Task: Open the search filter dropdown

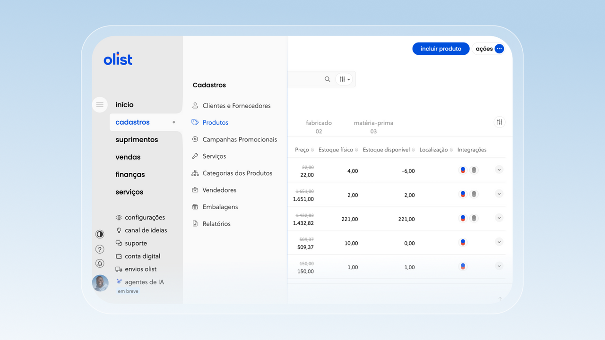Action: point(345,79)
